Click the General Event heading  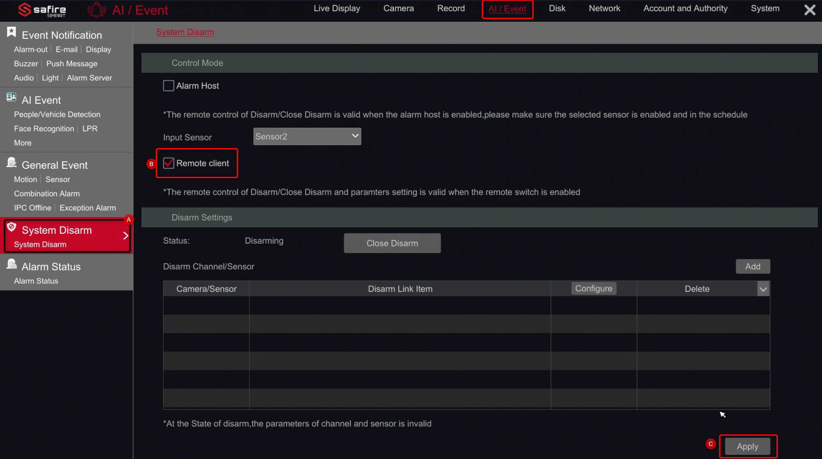55,165
